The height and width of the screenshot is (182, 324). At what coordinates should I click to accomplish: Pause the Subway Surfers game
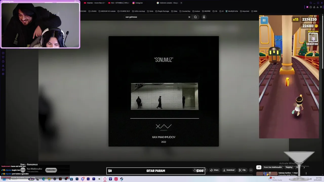point(264,20)
